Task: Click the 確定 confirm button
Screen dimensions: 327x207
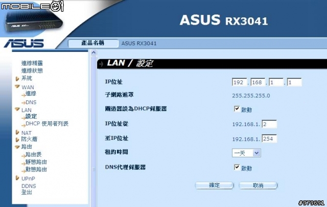Action: 214,185
